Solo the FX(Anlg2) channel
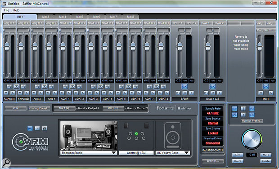 [27, 93]
